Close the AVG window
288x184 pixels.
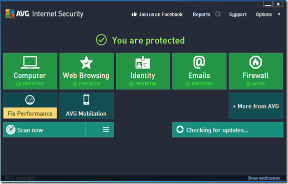(x=278, y=4)
